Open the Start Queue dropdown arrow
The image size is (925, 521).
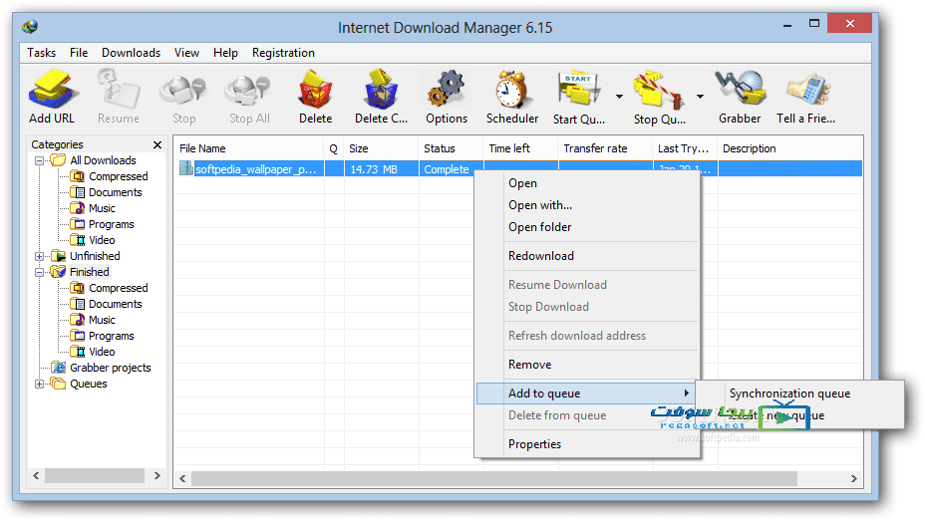pos(619,96)
